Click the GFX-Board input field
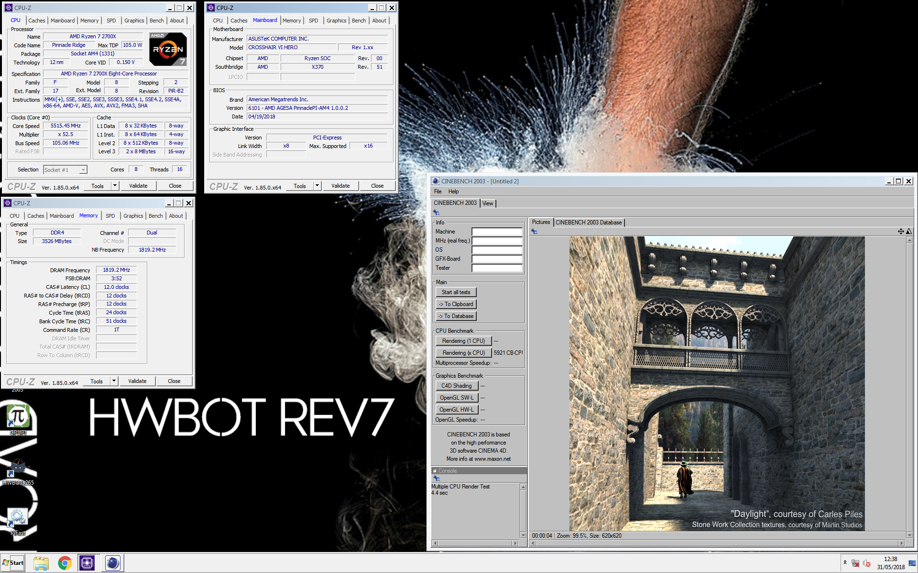The image size is (918, 573). point(497,259)
